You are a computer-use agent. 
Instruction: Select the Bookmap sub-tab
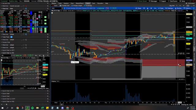coord(88,5)
